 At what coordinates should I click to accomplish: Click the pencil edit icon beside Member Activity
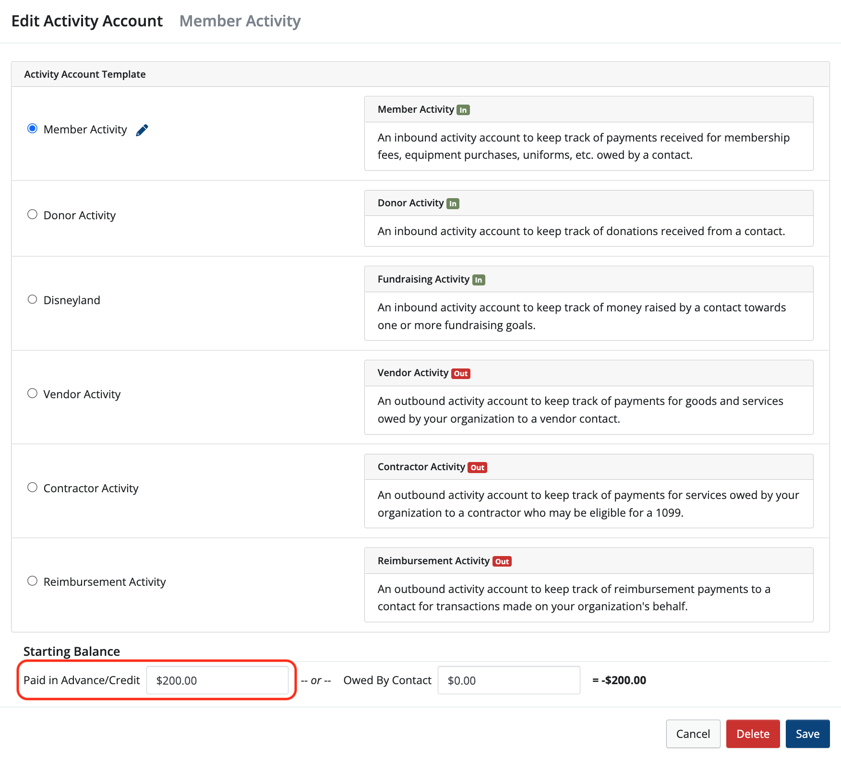point(142,129)
